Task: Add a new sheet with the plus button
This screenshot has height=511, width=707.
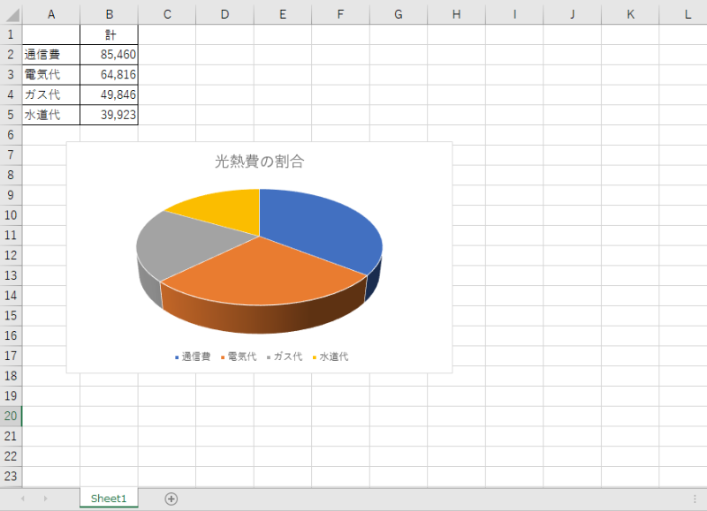Action: [x=171, y=499]
